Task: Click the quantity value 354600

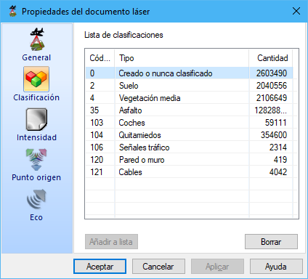Action: (x=274, y=135)
